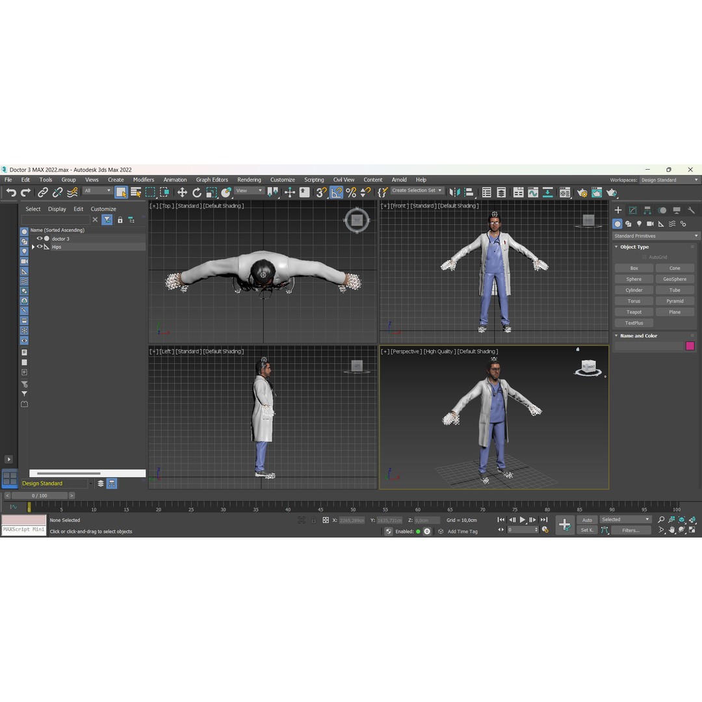Screen dimensions: 702x702
Task: Open the Create Selection Set dropdown
Action: pos(417,190)
